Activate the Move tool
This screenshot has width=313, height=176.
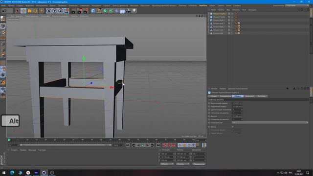click(23, 11)
